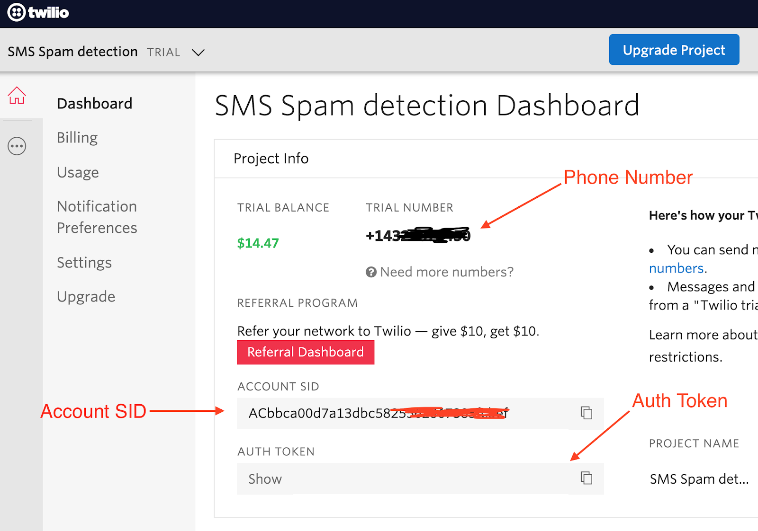
Task: Open Notification Preferences
Action: (97, 217)
